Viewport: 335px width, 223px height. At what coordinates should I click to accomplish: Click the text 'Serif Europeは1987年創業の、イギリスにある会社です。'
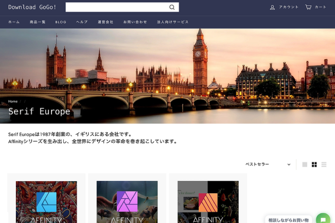[70, 134]
